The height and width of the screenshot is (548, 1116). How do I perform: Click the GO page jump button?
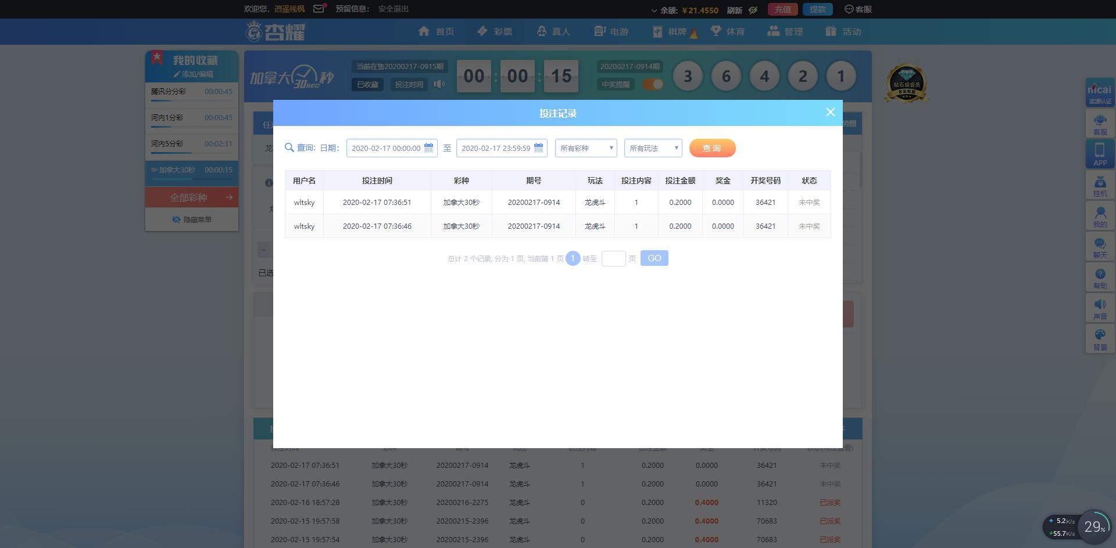pyautogui.click(x=654, y=258)
